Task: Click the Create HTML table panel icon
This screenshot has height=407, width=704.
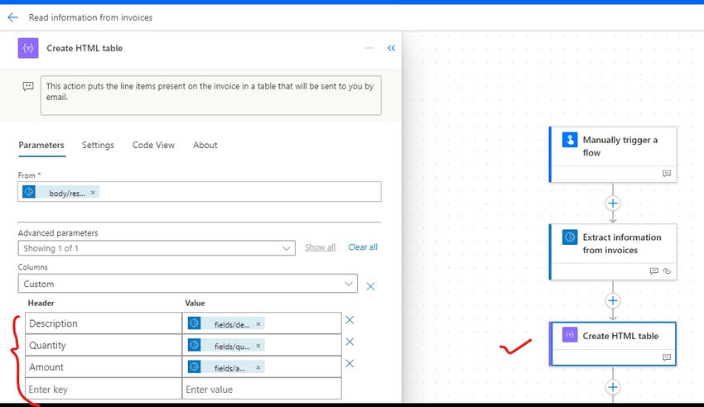Action: 28,48
